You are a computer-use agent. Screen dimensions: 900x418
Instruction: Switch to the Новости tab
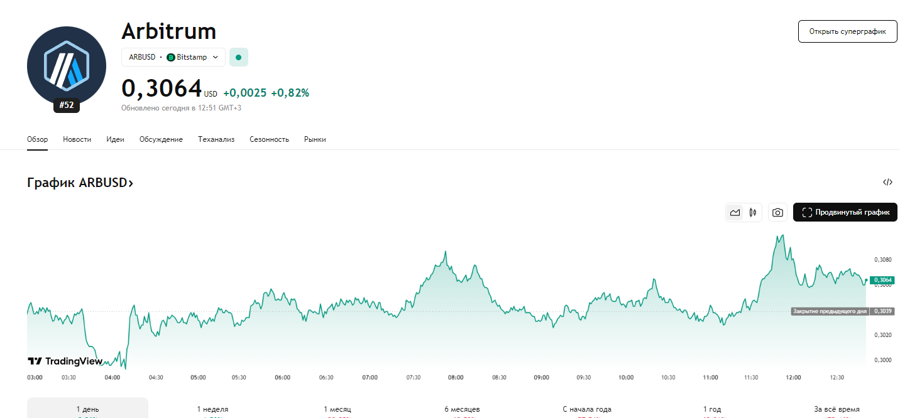point(77,139)
